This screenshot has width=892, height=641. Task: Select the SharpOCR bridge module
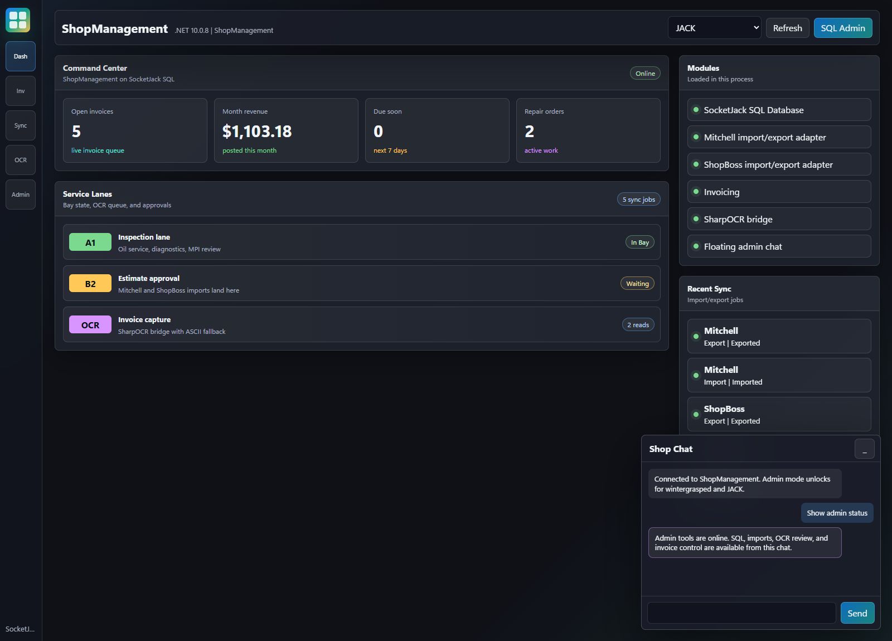point(779,219)
